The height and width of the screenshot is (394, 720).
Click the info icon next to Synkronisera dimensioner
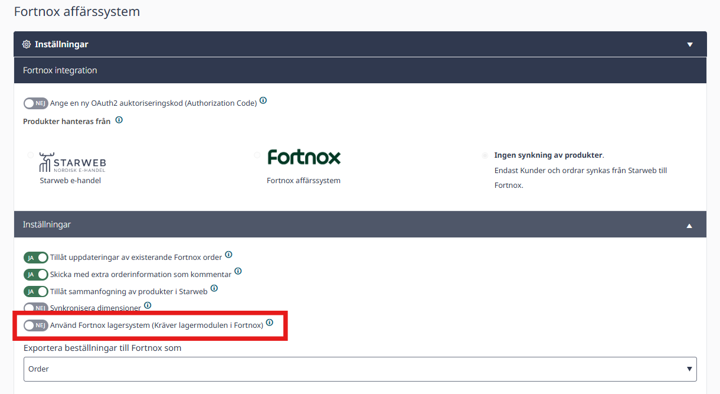coord(148,305)
